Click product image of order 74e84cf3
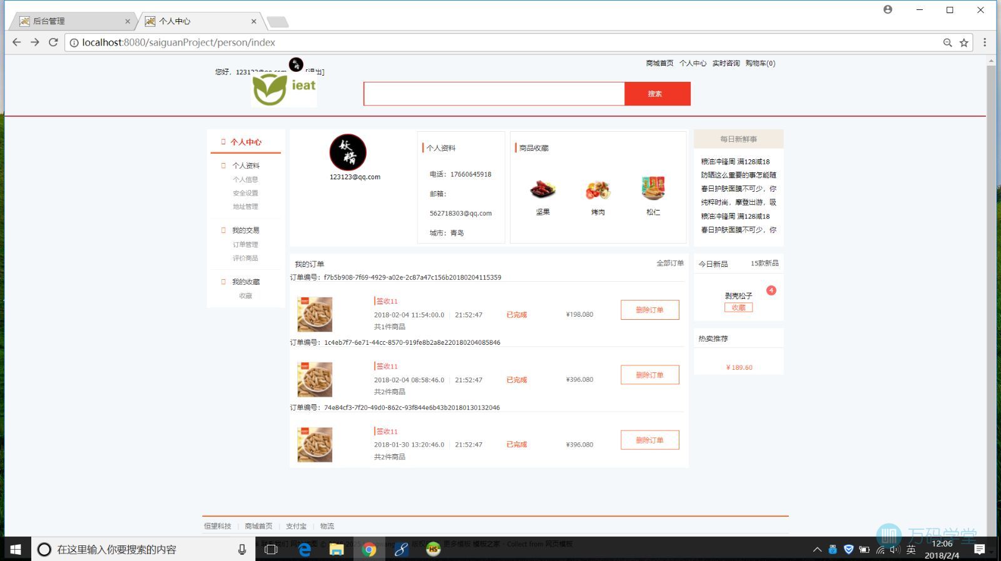Screen dimensions: 1001x561 [x=315, y=444]
